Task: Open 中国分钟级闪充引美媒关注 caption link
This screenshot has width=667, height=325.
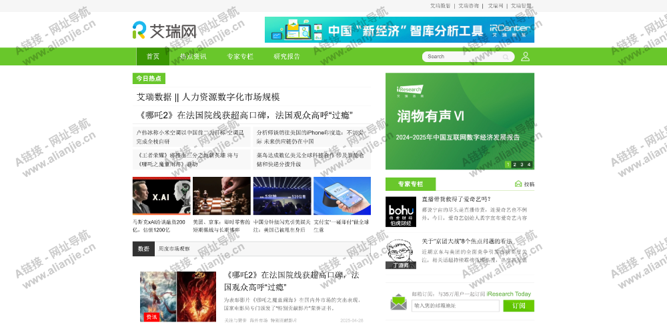Action: pyautogui.click(x=281, y=226)
